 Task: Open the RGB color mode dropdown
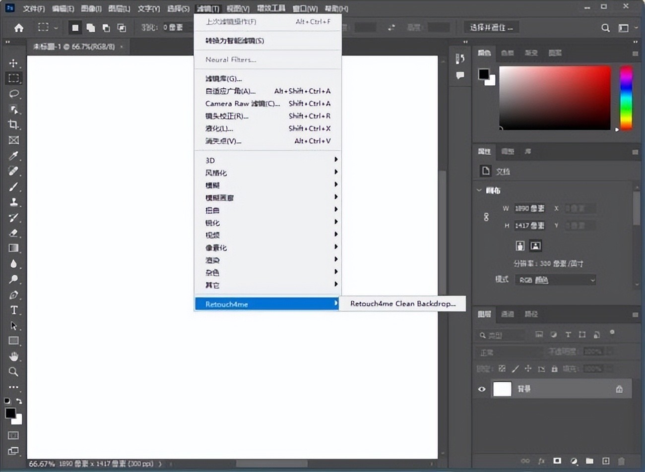555,280
